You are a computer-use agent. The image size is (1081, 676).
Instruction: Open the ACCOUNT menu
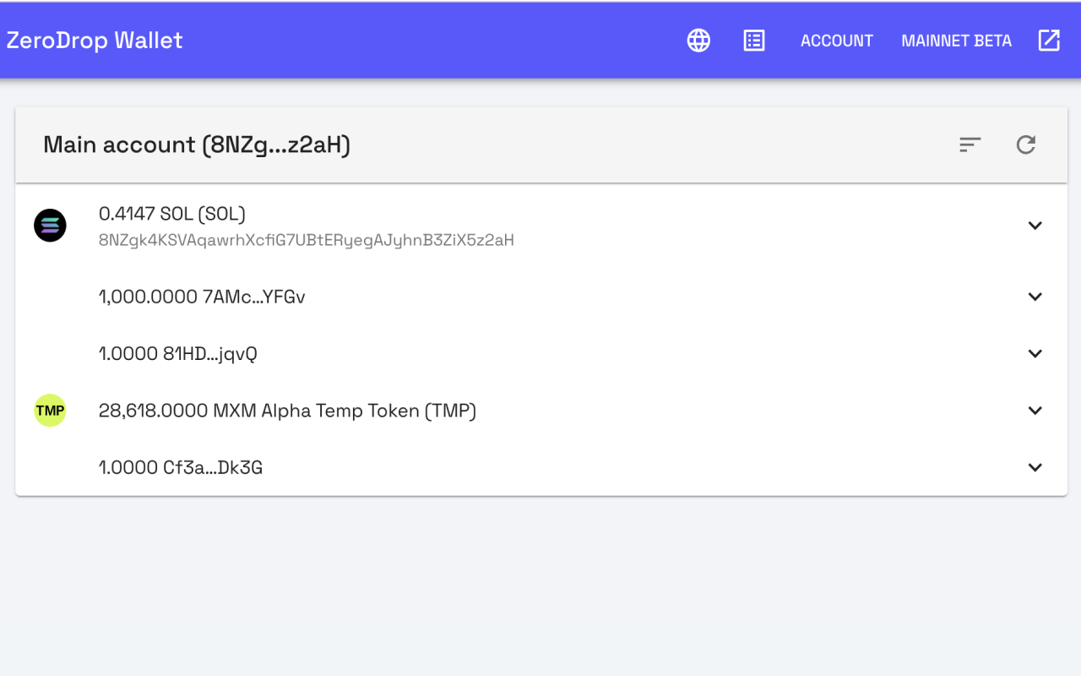pyautogui.click(x=837, y=41)
